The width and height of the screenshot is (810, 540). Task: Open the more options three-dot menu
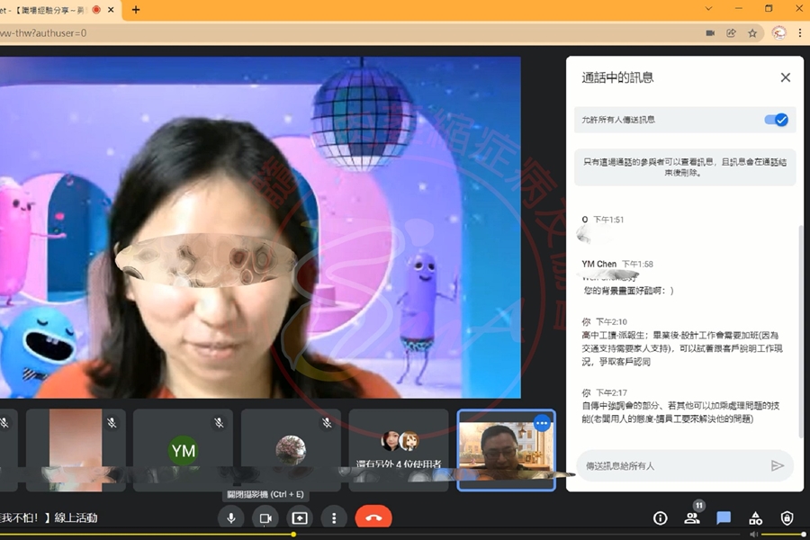click(334, 517)
